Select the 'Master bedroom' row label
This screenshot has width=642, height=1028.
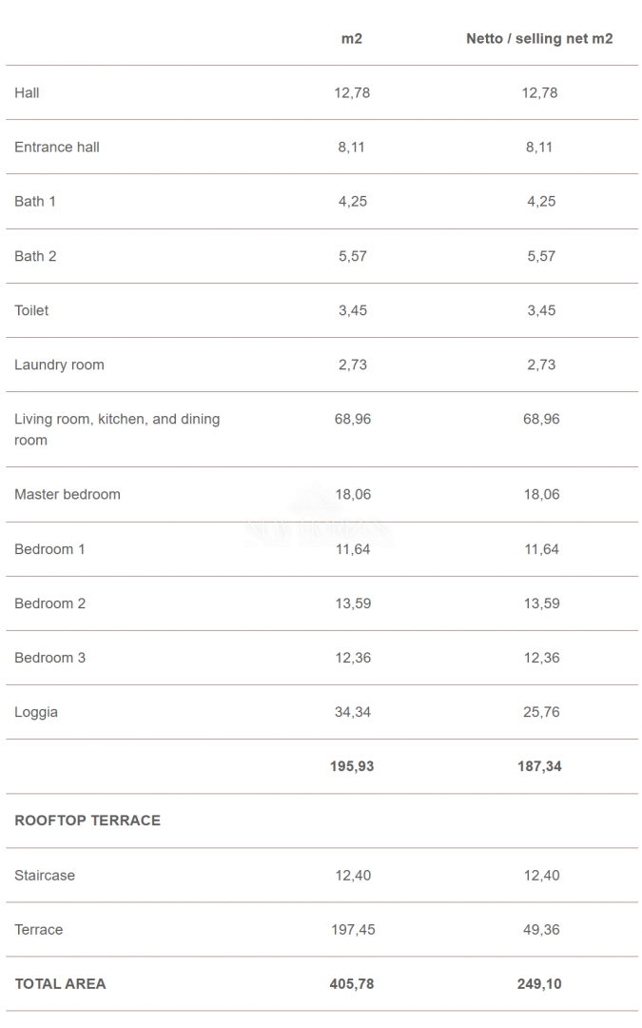click(x=68, y=495)
